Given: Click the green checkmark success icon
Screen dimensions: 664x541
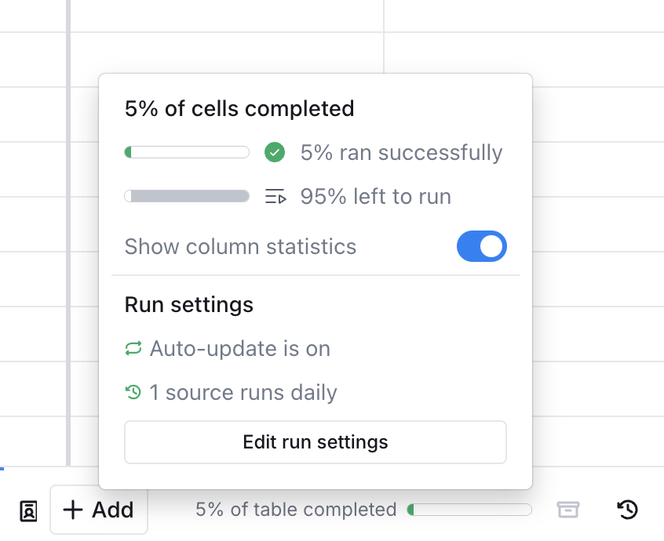Looking at the screenshot, I should 275,152.
